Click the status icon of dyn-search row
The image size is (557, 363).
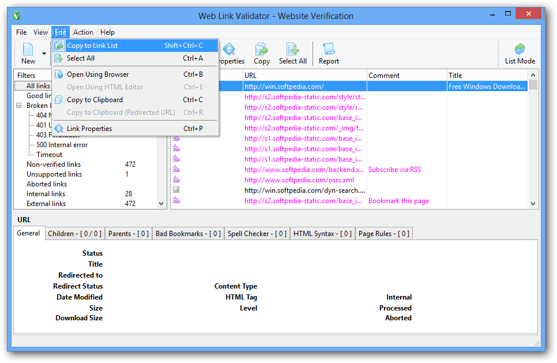click(176, 190)
